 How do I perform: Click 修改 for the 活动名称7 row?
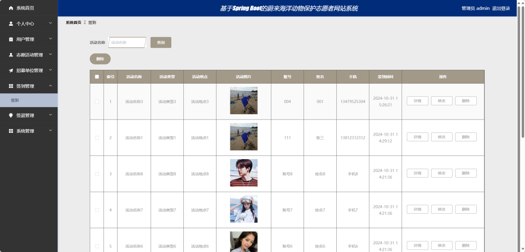(x=442, y=209)
